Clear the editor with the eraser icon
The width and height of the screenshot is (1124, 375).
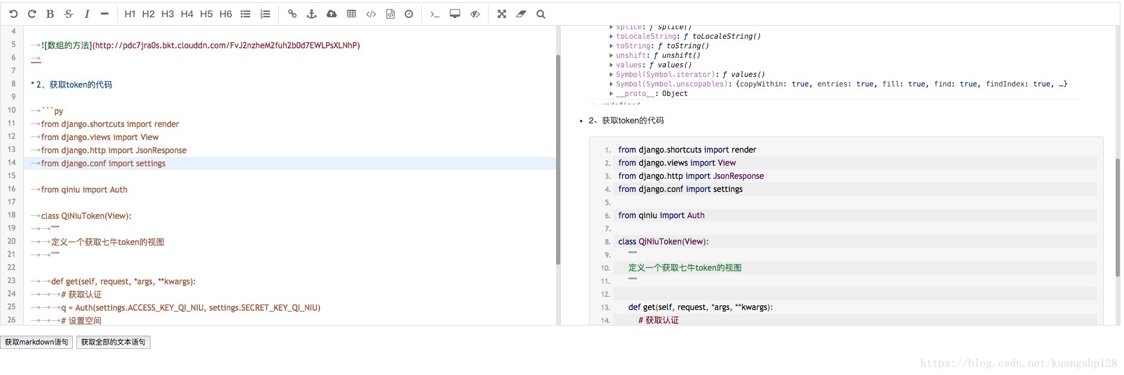[521, 14]
